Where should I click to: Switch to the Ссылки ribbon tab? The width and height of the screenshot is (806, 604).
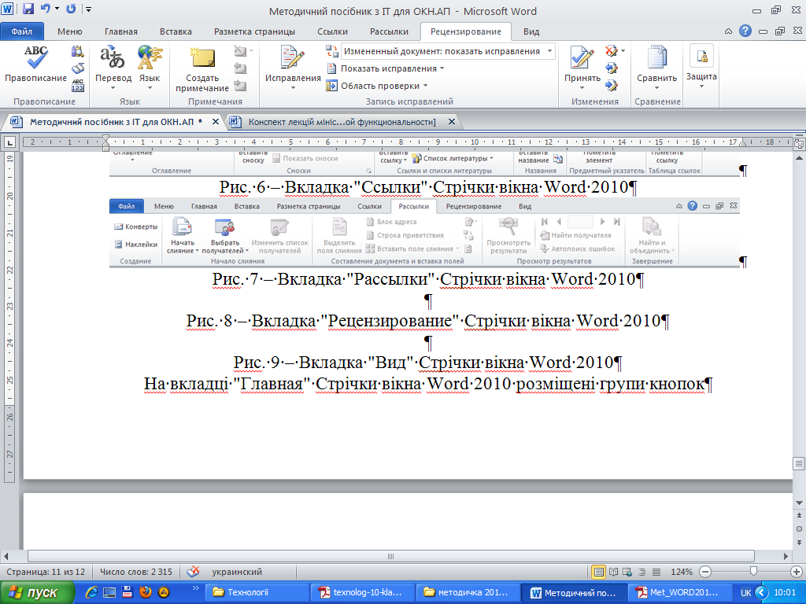333,31
